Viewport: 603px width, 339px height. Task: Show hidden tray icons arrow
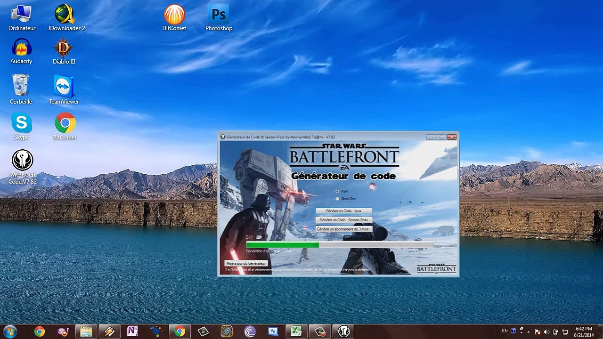(x=529, y=331)
